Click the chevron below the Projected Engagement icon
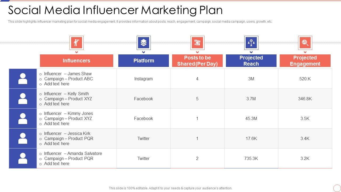Viewport: 341px width, 192px height. 305,52
